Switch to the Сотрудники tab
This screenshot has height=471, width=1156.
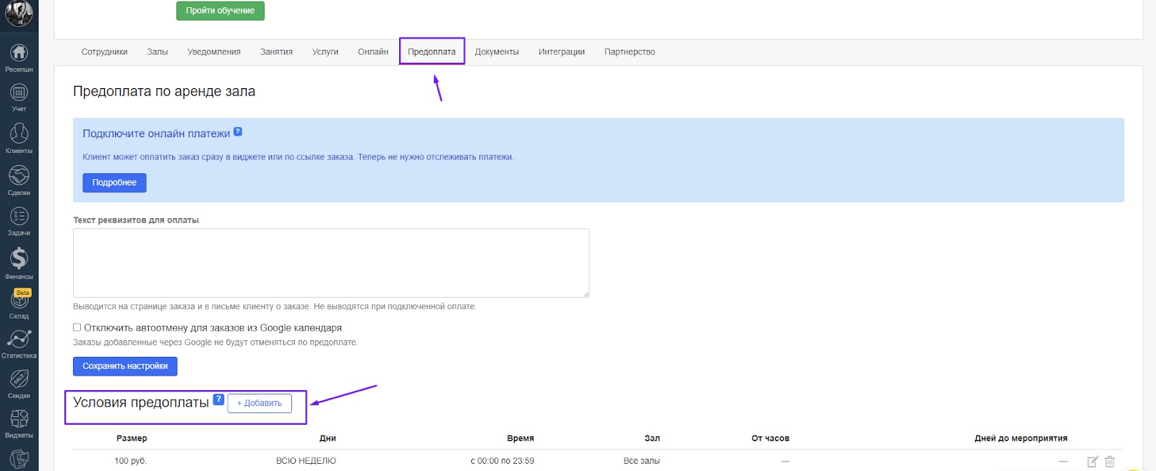104,52
